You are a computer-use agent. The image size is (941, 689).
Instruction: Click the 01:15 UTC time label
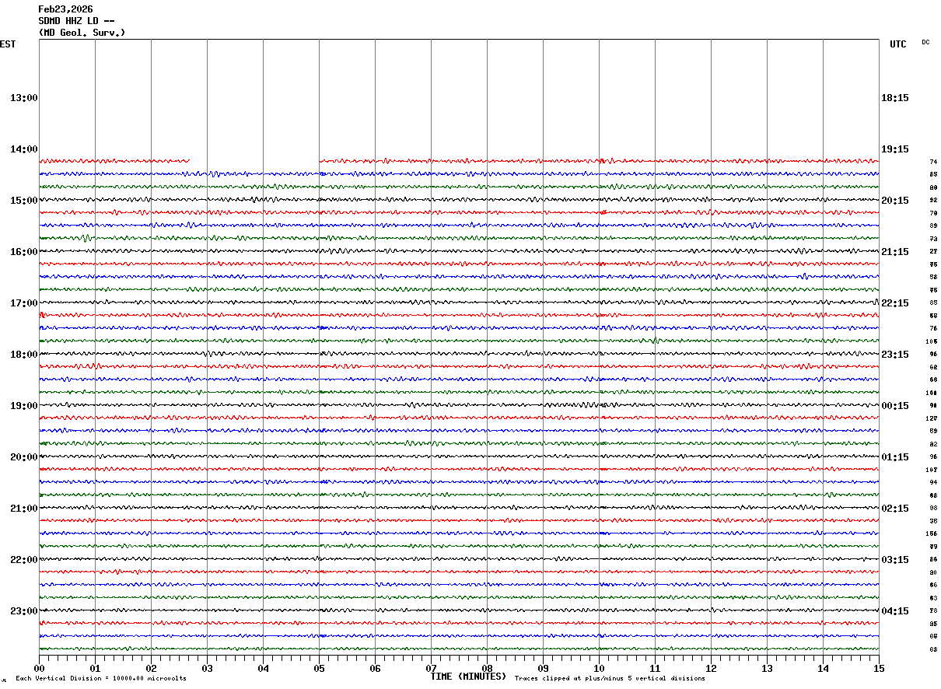895,457
